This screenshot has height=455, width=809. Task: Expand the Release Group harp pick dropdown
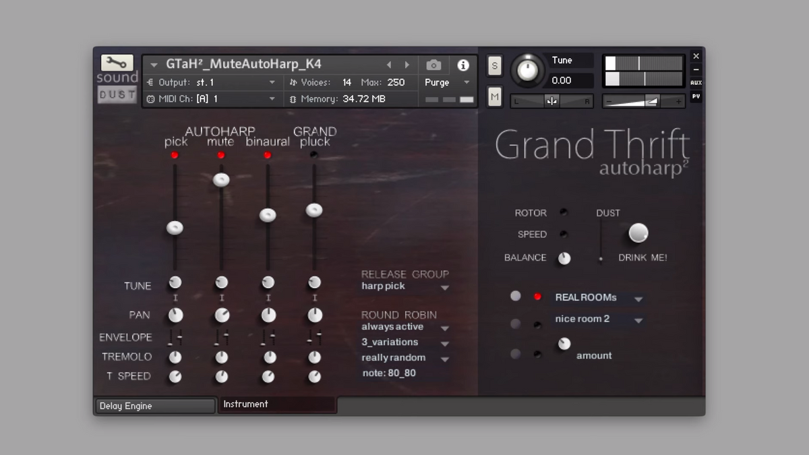tap(445, 288)
